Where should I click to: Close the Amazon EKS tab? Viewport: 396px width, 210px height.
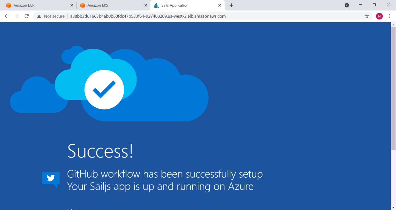146,5
